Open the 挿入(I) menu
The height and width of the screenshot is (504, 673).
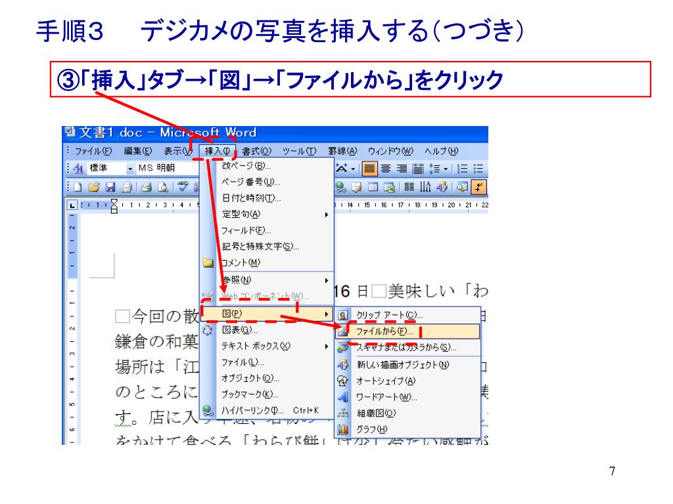pyautogui.click(x=217, y=151)
